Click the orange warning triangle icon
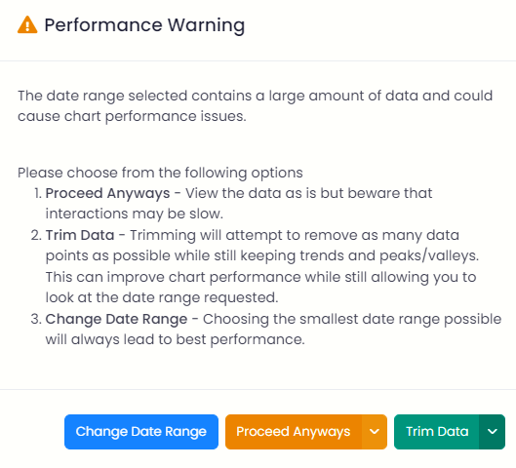The height and width of the screenshot is (468, 516). tap(27, 25)
